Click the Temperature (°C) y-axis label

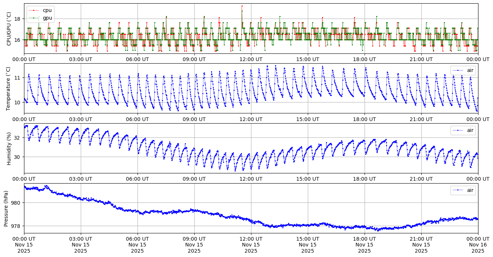pos(9,88)
